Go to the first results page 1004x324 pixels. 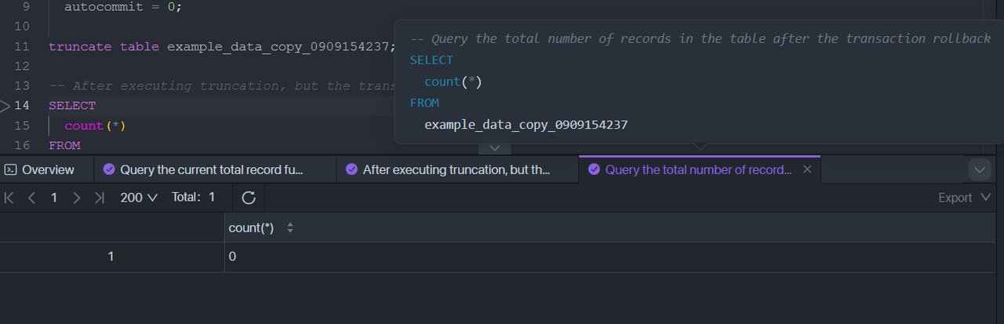pos(9,198)
